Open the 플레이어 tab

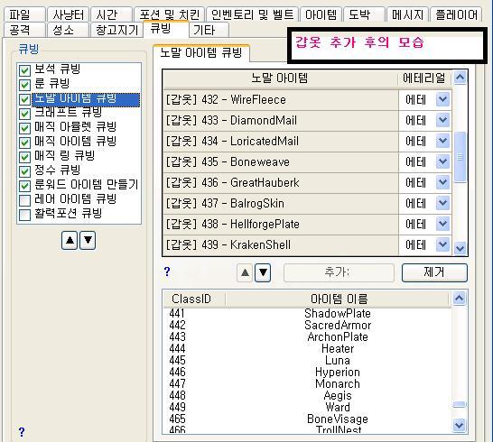pyautogui.click(x=456, y=14)
